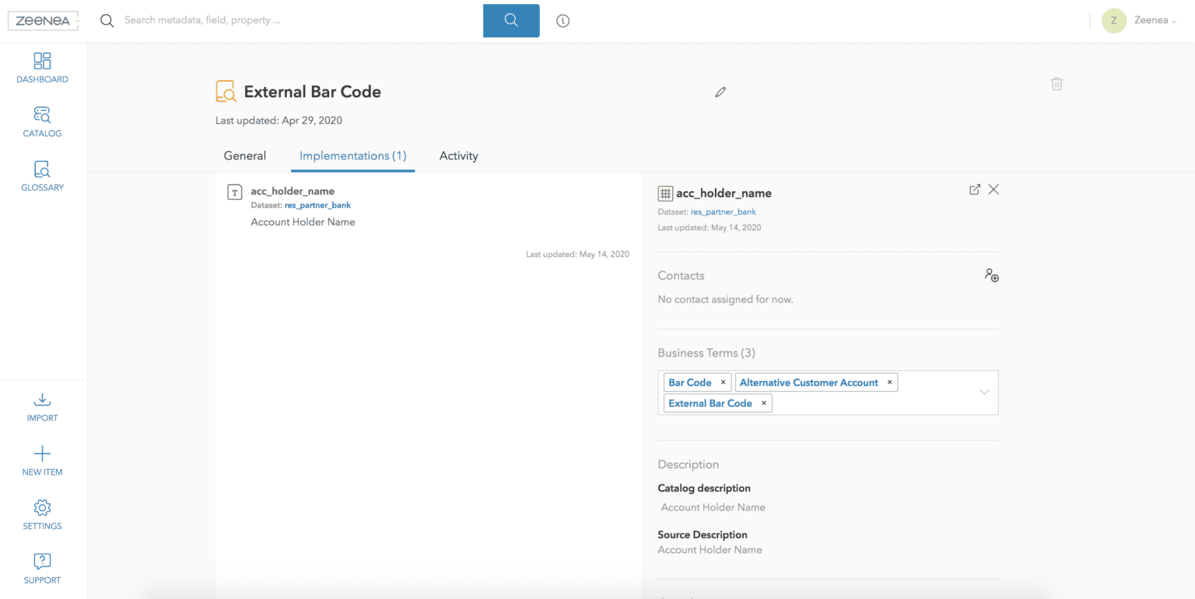The image size is (1195, 599).
Task: Open the Glossary section icon
Action: [x=42, y=170]
